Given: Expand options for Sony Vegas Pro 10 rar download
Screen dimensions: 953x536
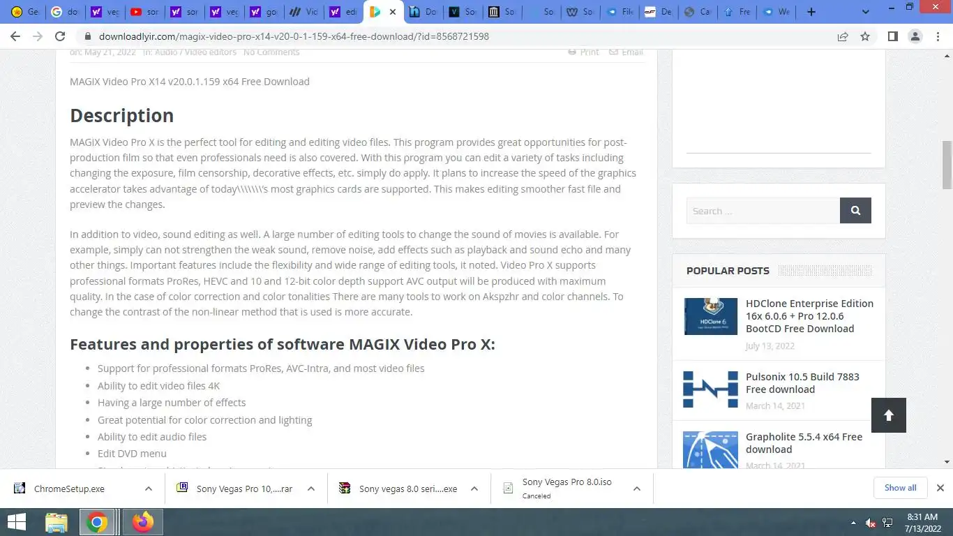Looking at the screenshot, I should (x=311, y=489).
